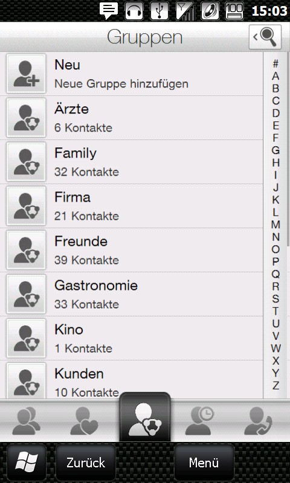Jump to letter G in index
Viewport: 290px width, 483px height.
275,150
